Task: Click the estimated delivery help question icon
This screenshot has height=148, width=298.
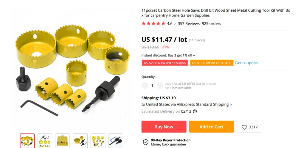Action: click(195, 111)
